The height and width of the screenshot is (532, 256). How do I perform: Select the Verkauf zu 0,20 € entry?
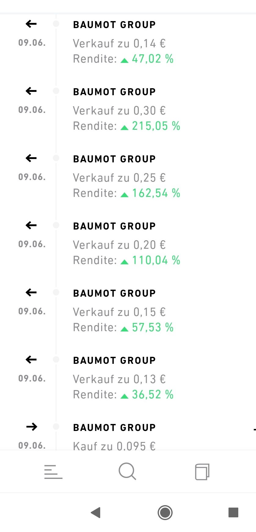coord(119,245)
